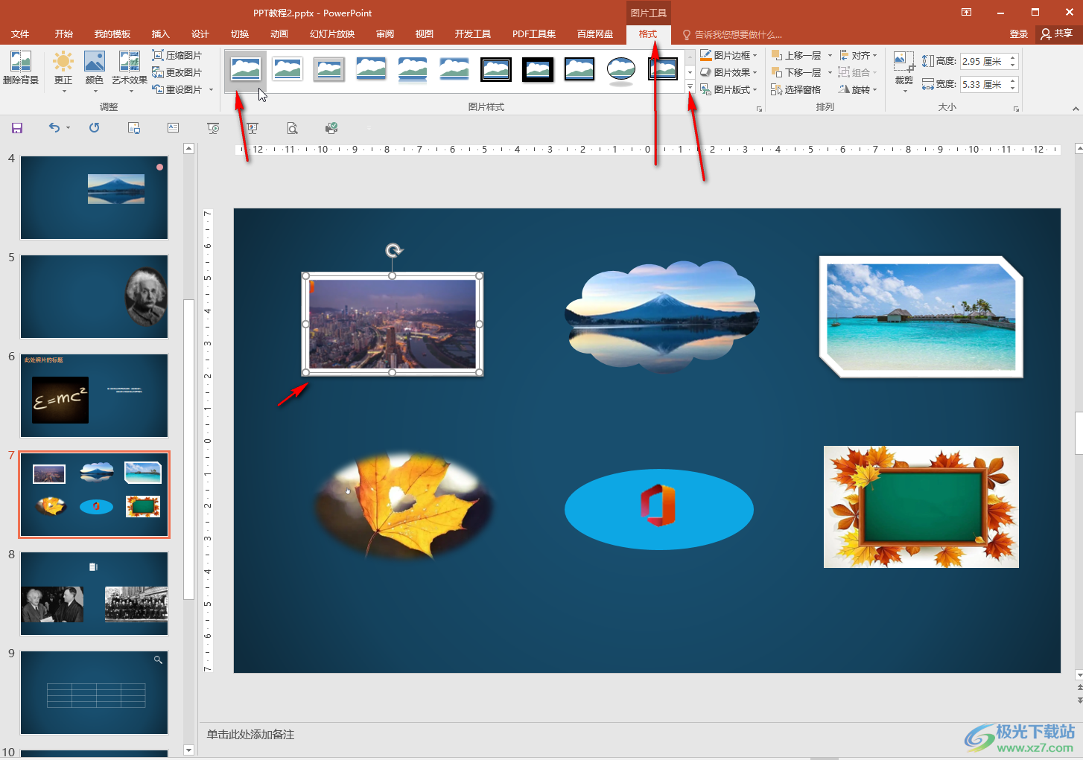Open the Picture Styles dialog launcher

(759, 109)
